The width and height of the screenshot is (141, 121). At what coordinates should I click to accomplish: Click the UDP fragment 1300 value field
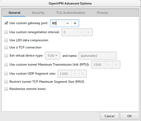(x=65, y=74)
